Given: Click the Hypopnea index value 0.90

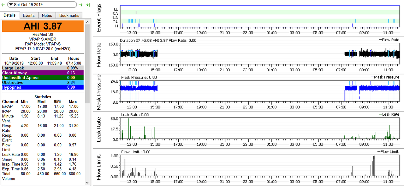Looking at the screenshot, I should pos(71,87).
